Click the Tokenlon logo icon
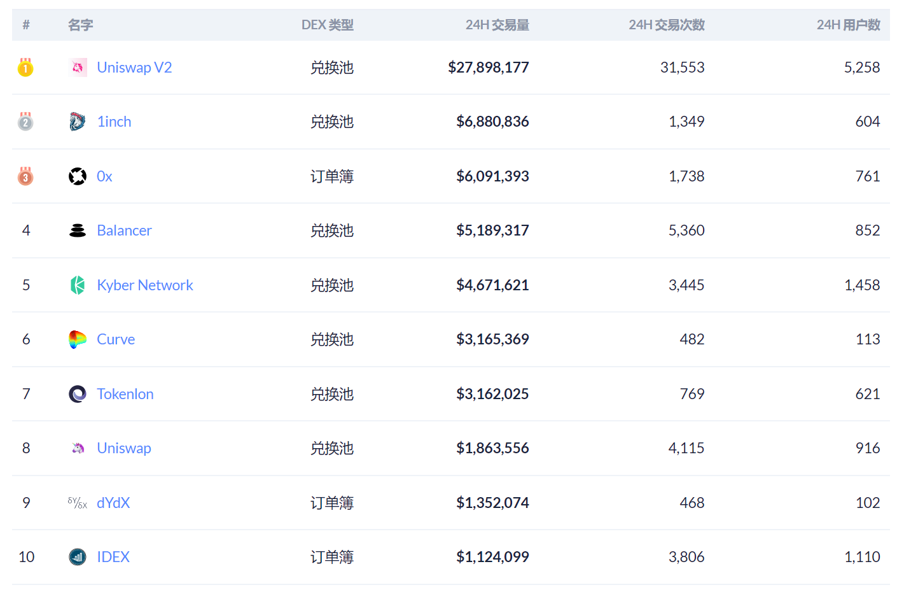 coord(78,394)
